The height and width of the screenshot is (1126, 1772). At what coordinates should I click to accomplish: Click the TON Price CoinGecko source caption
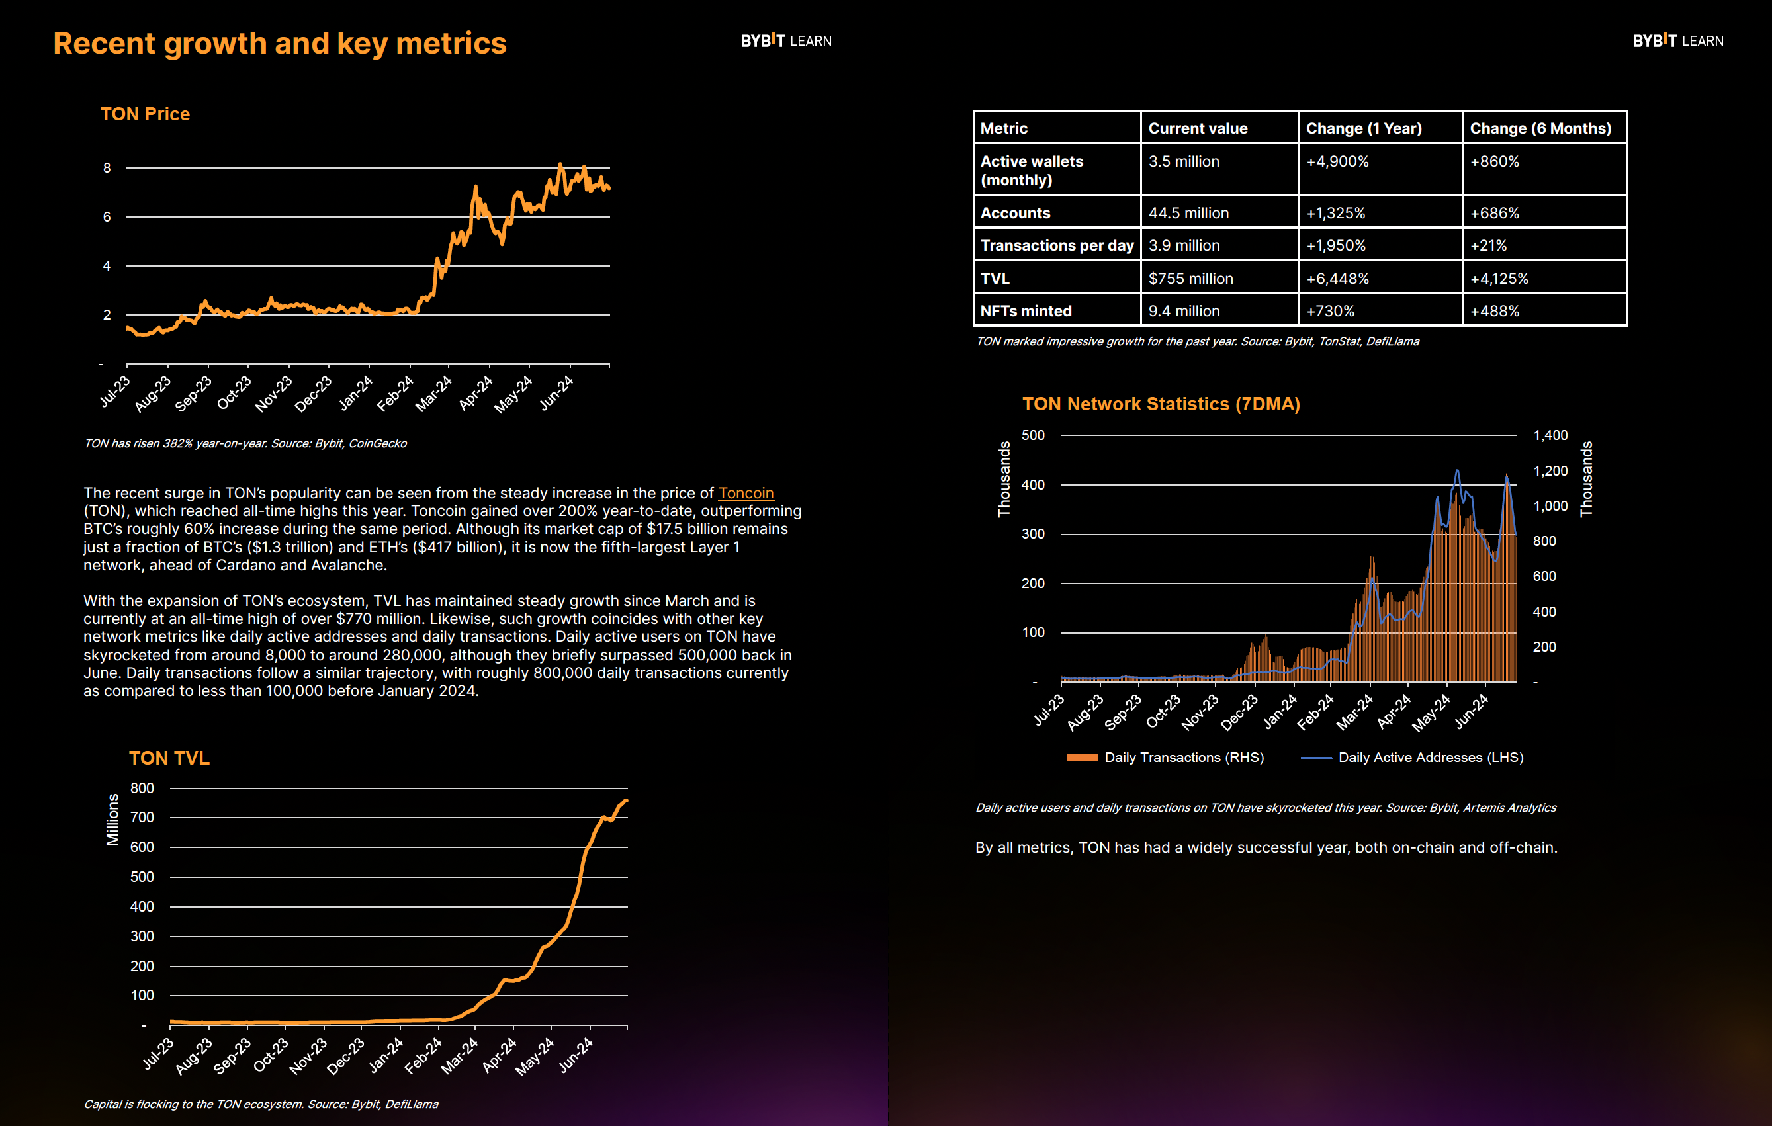tap(245, 443)
